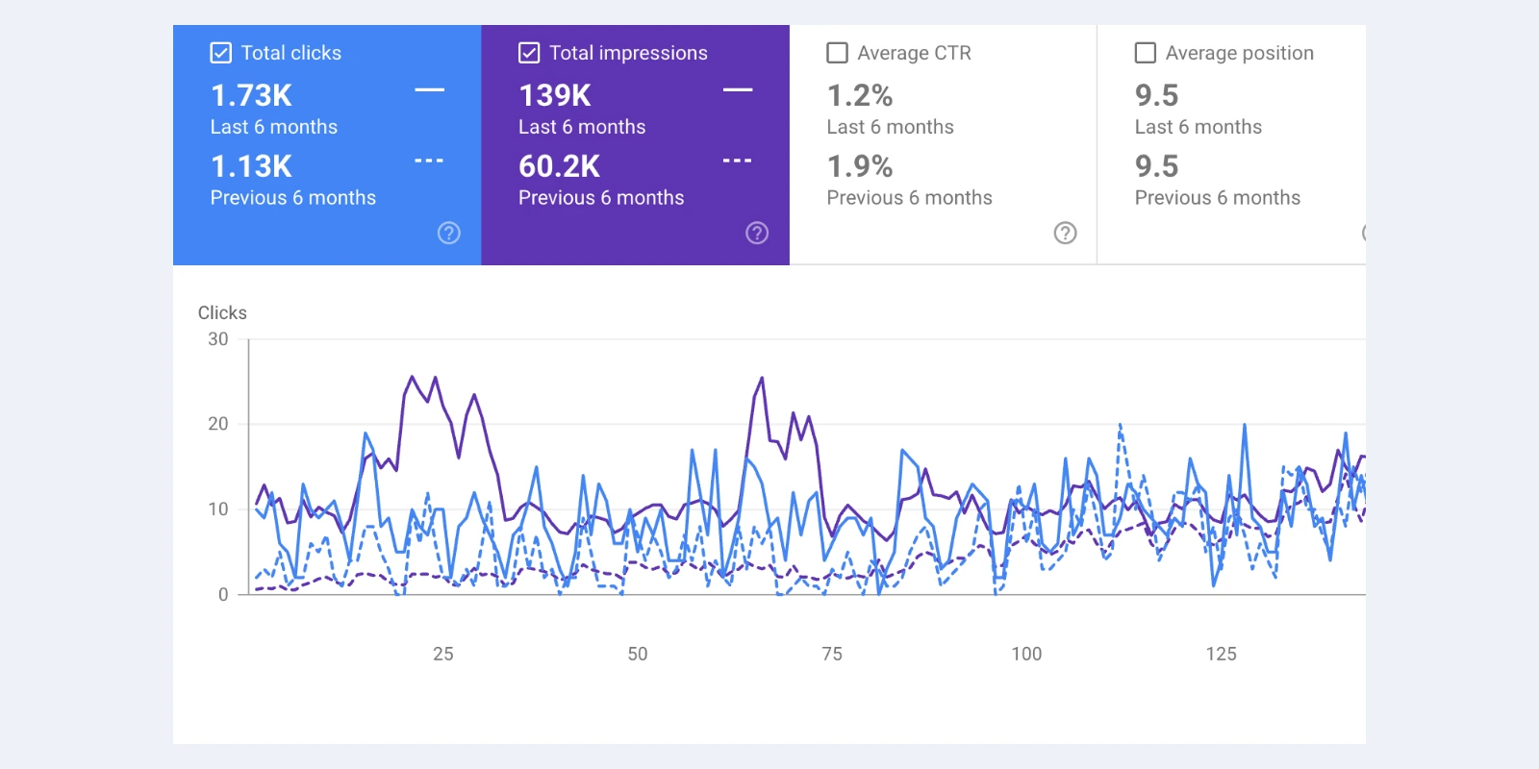Click dashed line legend in Total clicks card
Image resolution: width=1539 pixels, height=769 pixels.
429,161
